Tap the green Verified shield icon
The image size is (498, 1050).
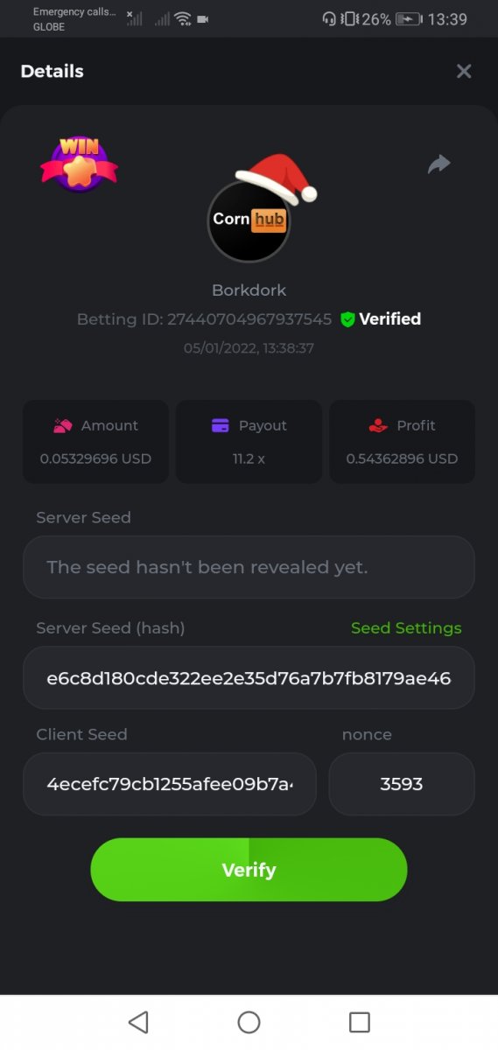(347, 319)
